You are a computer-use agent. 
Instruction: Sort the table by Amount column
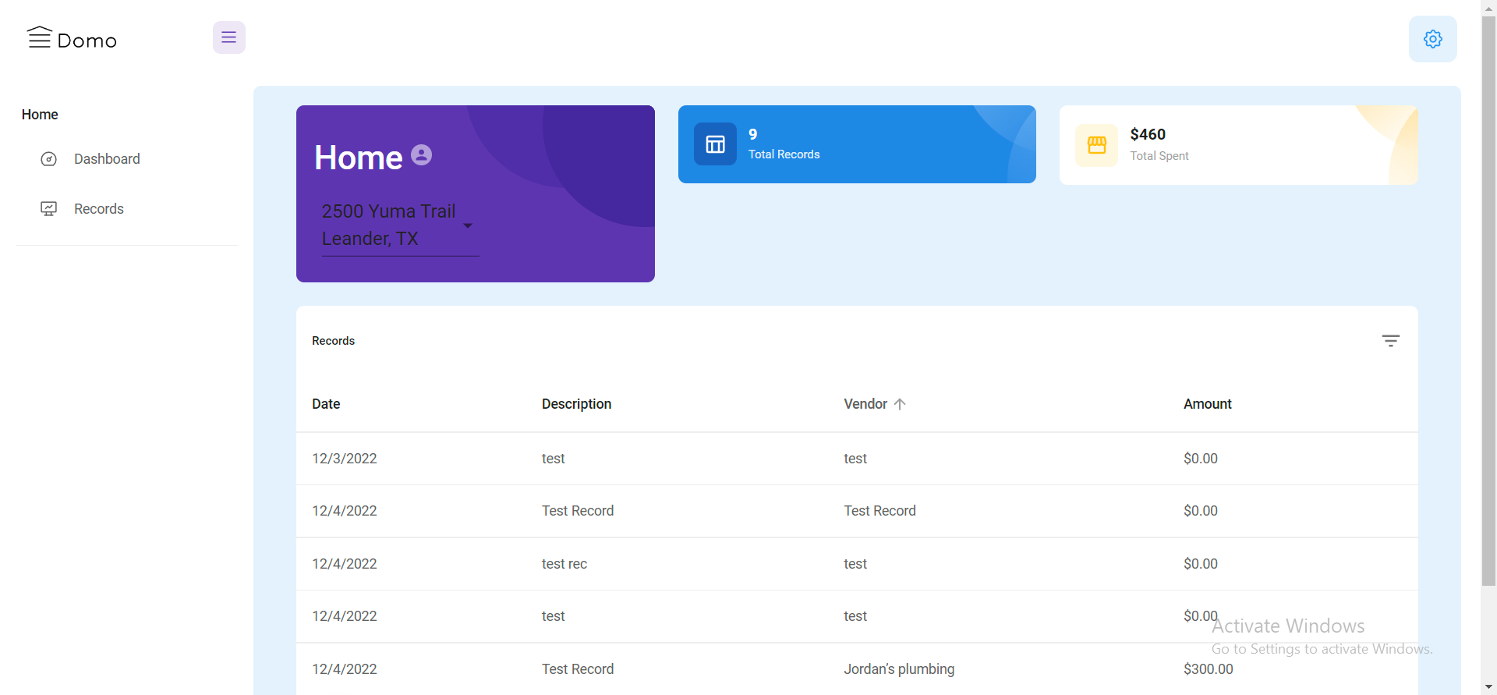click(x=1208, y=404)
